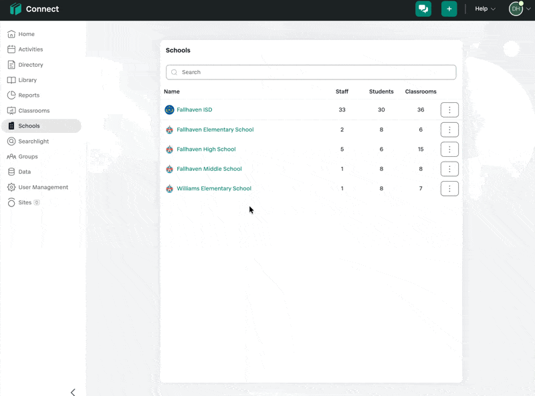535x396 pixels.
Task: Click the Reports pie chart icon
Action: [x=11, y=95]
